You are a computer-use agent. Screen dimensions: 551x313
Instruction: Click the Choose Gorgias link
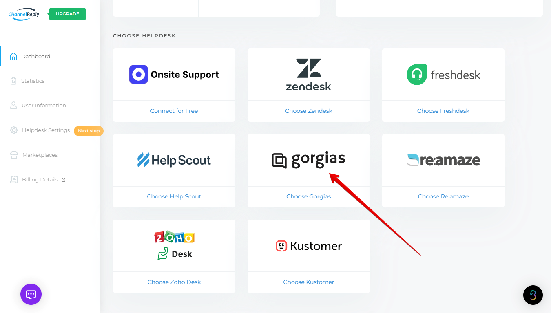click(x=309, y=196)
